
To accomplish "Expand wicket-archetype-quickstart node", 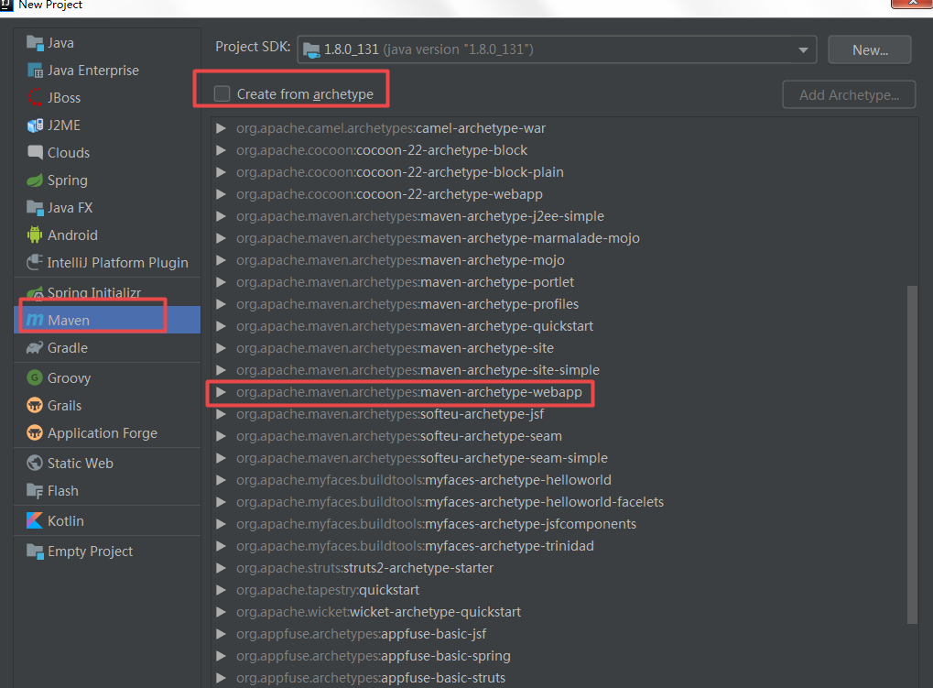I will [221, 612].
